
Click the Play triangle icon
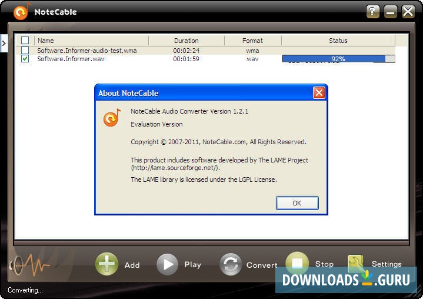pyautogui.click(x=167, y=264)
